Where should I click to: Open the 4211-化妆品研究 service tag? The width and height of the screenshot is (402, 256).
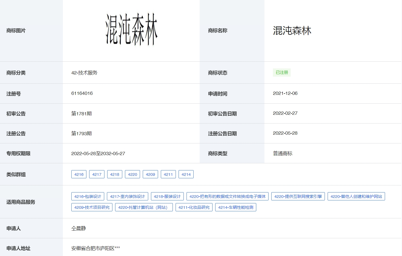[x=194, y=207]
